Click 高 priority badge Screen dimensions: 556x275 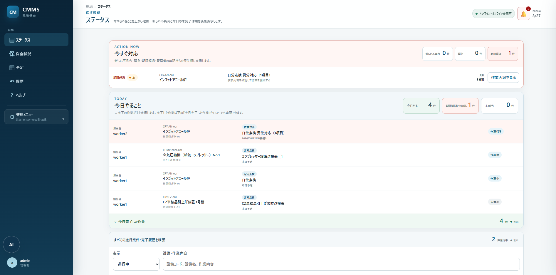pyautogui.click(x=132, y=78)
